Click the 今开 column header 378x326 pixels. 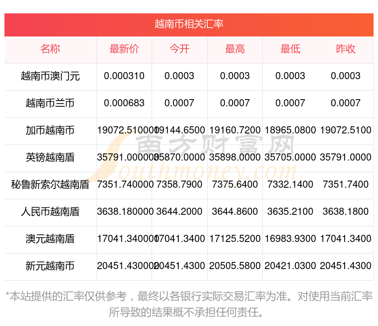click(x=179, y=49)
